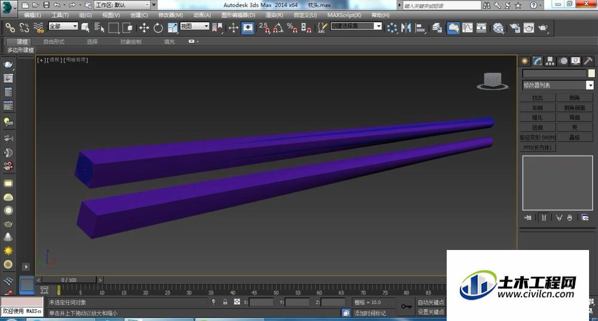This screenshot has width=598, height=321.
Task: Activate the Select and Move tool
Action: click(144, 27)
